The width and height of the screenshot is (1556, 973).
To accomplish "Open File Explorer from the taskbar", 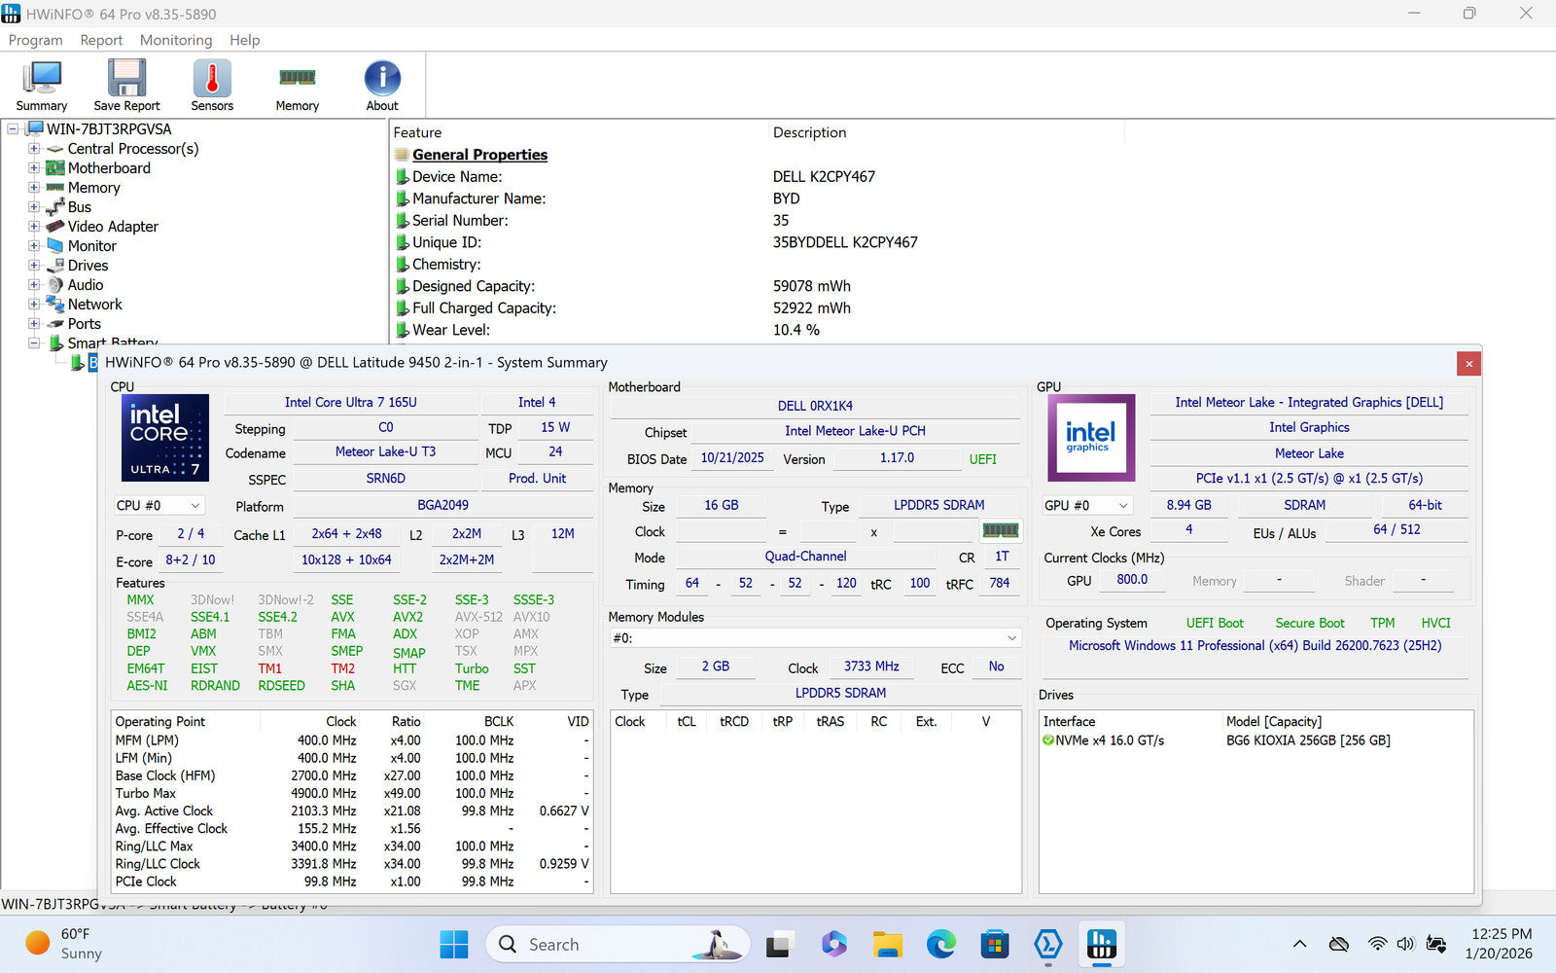I will point(887,944).
